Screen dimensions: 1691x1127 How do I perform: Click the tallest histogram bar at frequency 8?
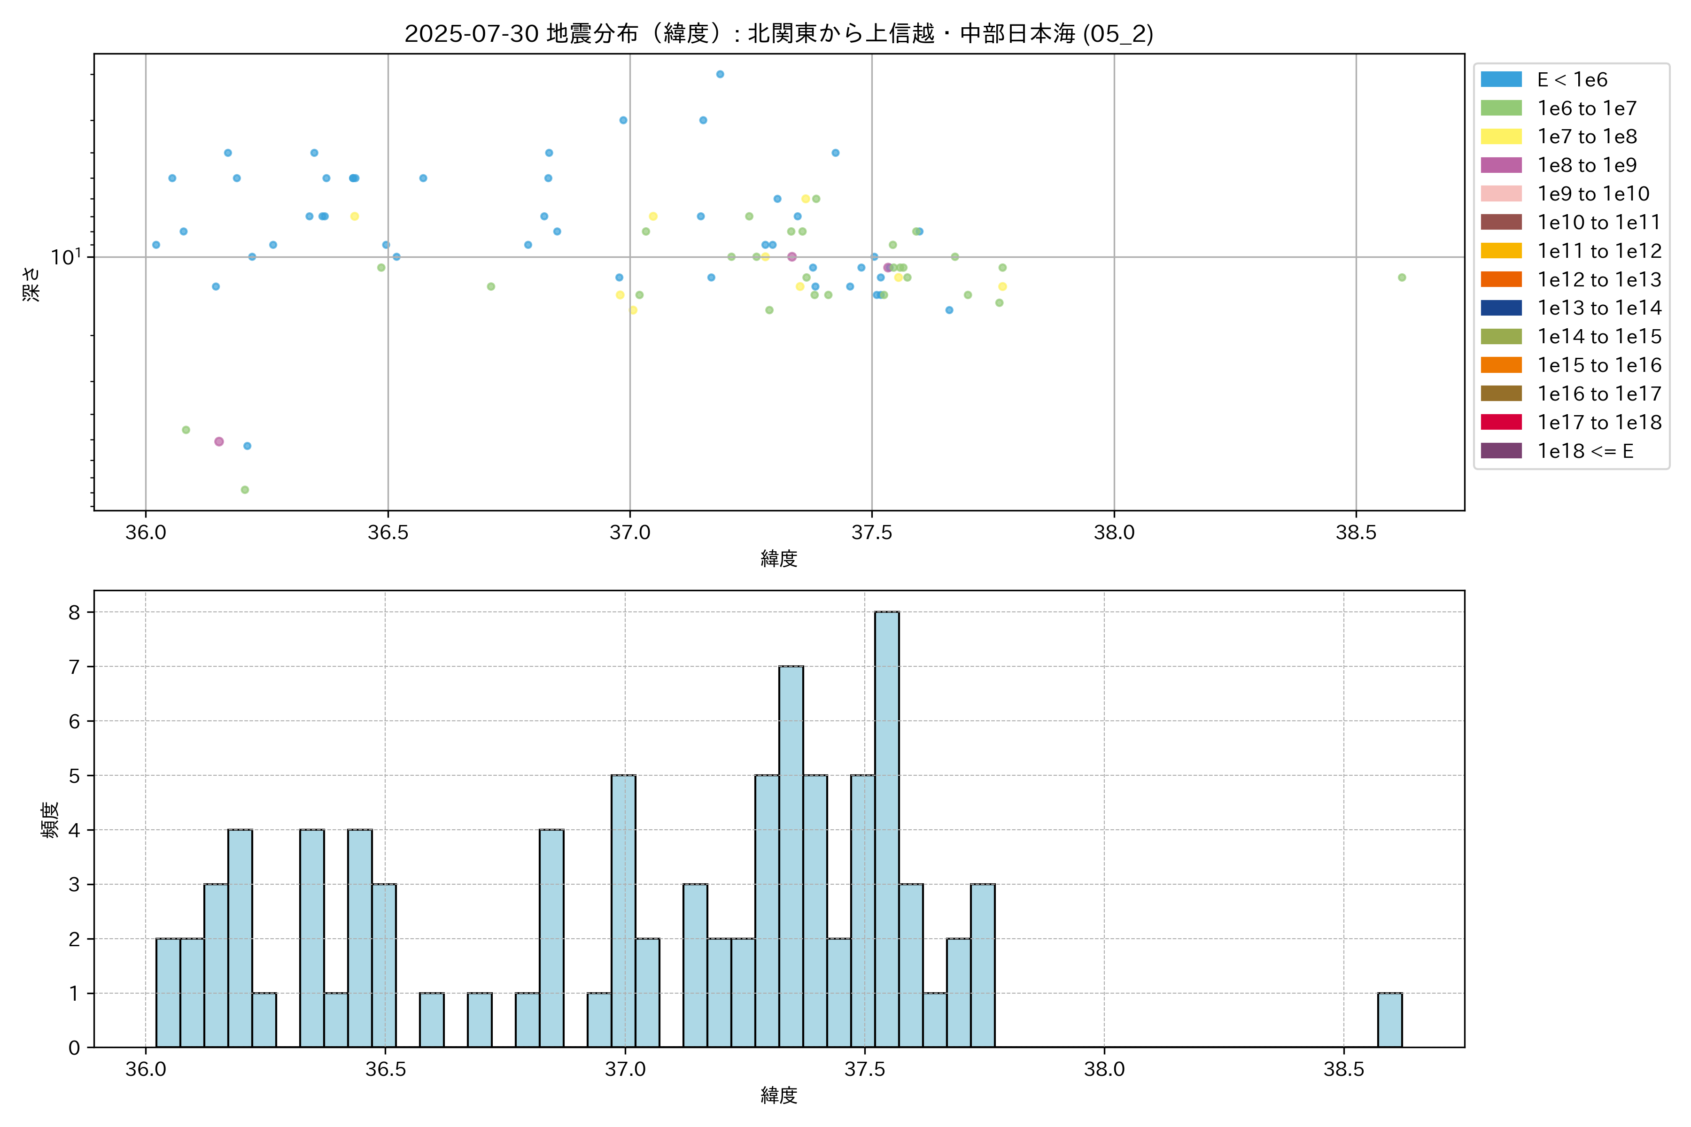coord(886,829)
